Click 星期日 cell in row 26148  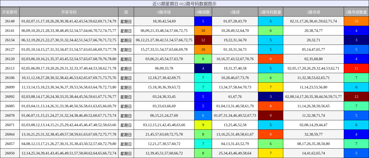(126, 21)
